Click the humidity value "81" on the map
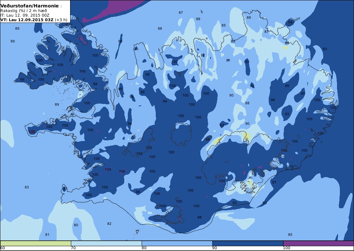 47,235
